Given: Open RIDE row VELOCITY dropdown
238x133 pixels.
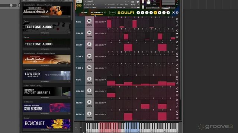Looking at the screenshot, I should (x=100, y=80).
